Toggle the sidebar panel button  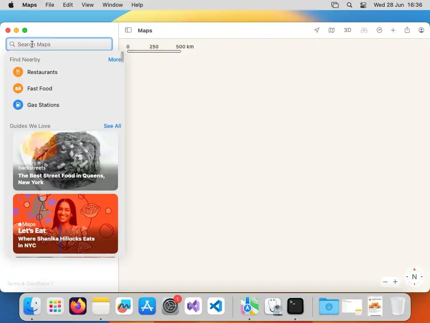[x=128, y=30]
